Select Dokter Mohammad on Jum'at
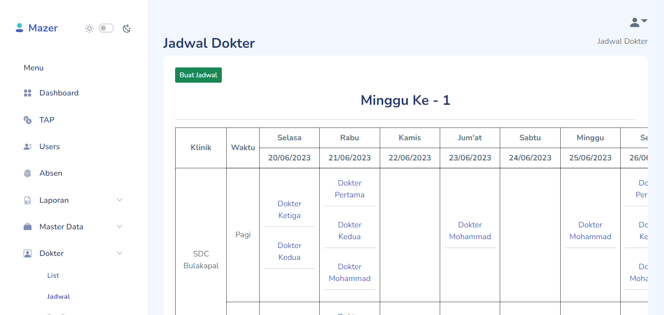This screenshot has width=664, height=315. tap(470, 231)
